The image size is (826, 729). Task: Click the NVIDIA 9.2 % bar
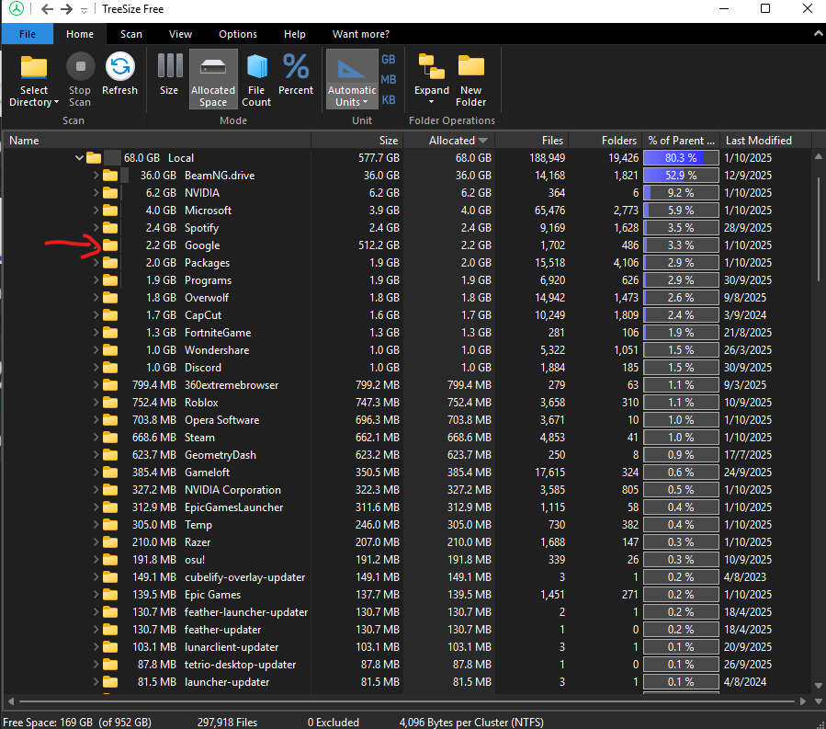[681, 192]
